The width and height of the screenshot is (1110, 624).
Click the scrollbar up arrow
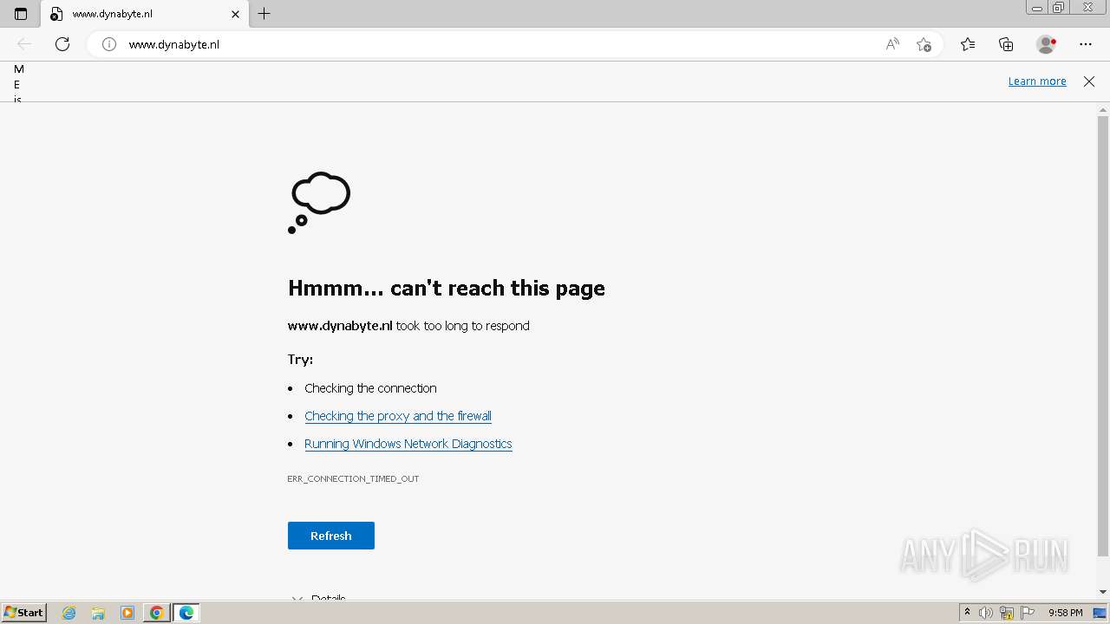coord(1103,109)
